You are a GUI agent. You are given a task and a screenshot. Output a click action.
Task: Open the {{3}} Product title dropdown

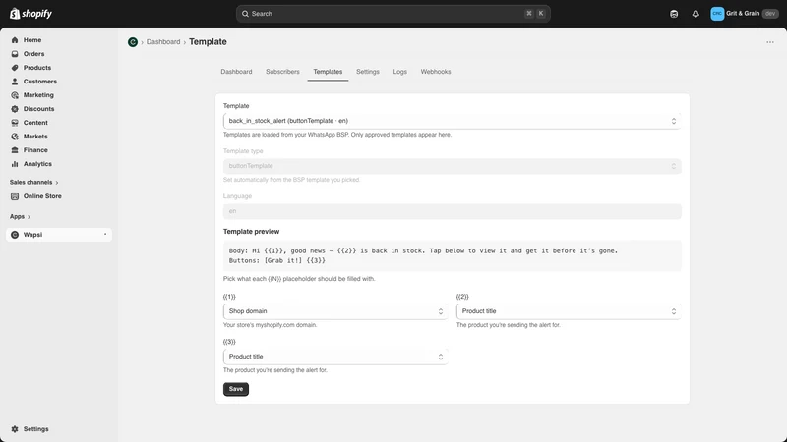coord(335,357)
